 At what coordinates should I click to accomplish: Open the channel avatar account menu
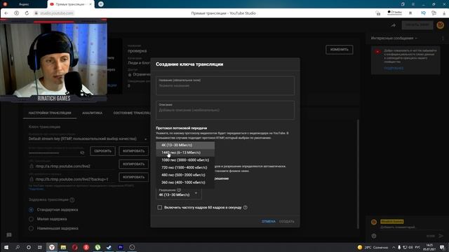click(x=440, y=25)
